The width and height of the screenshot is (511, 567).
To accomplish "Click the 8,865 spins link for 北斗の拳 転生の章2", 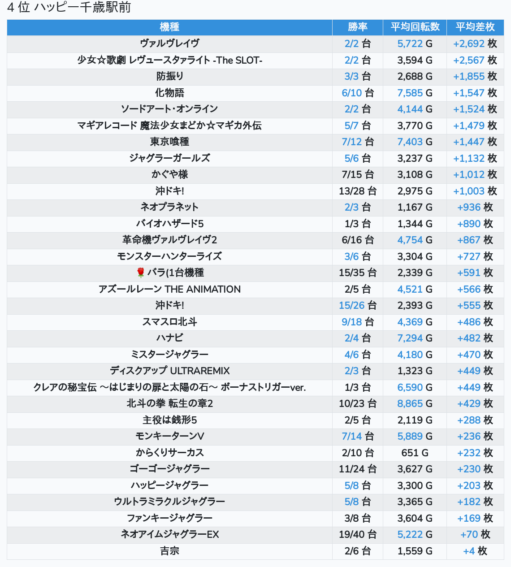I will 410,403.
